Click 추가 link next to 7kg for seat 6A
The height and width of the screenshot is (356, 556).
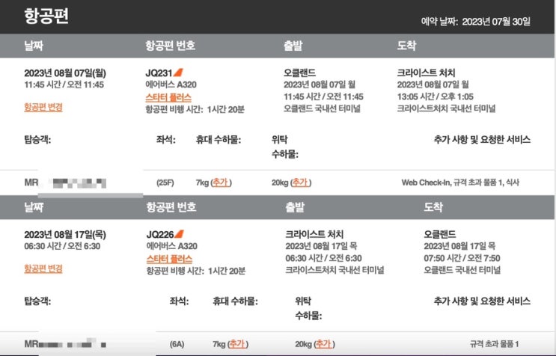[237, 344]
